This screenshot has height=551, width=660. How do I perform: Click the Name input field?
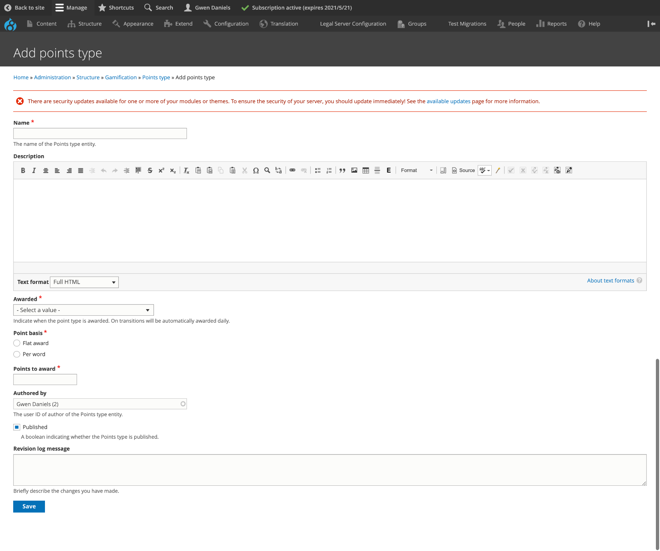coord(100,133)
